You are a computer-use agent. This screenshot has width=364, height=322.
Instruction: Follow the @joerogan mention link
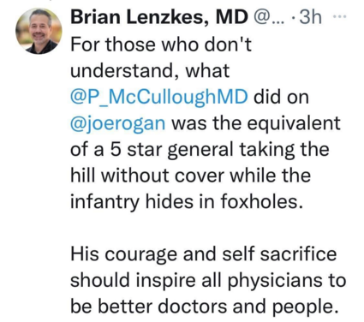click(x=117, y=123)
